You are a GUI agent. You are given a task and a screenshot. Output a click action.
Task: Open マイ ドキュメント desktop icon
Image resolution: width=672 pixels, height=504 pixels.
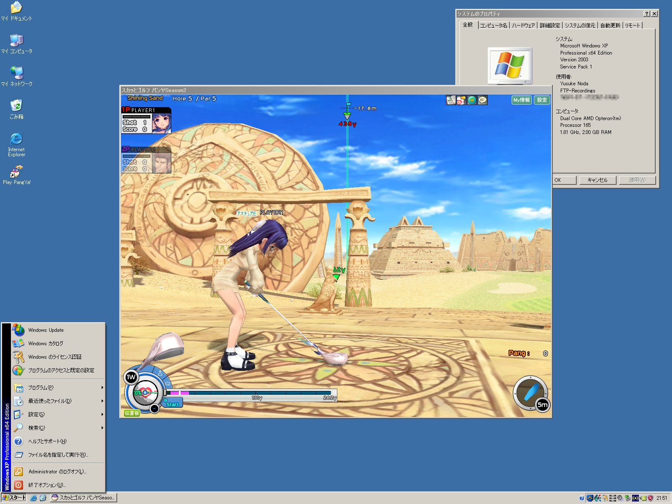[x=16, y=11]
